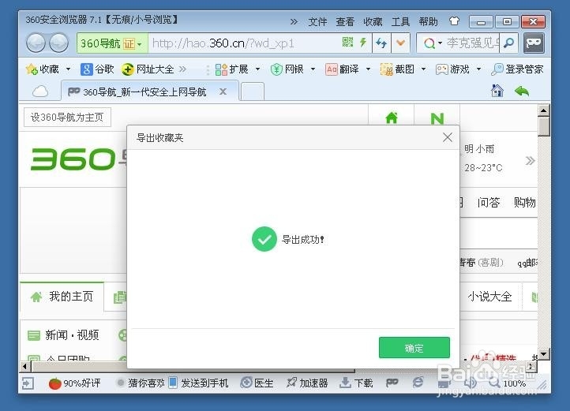Expand the 截图 dropdown arrow
Screen dimensions: 570x411
click(x=423, y=69)
